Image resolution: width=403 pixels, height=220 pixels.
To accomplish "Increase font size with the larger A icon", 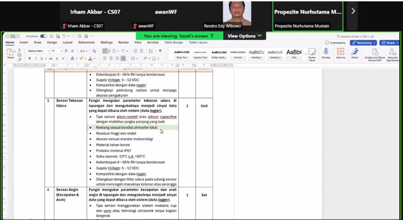I will point(67,51).
